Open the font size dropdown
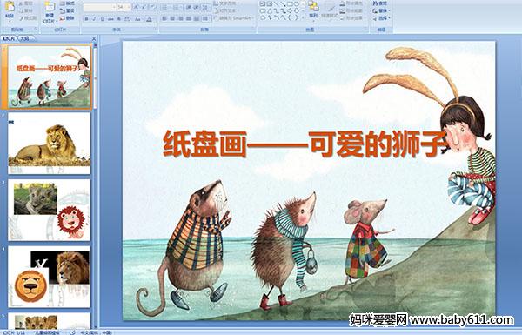Screen dimensions: 522x335 pos(129,7)
